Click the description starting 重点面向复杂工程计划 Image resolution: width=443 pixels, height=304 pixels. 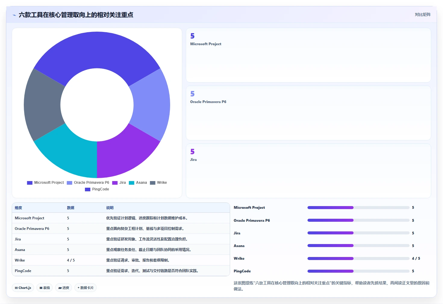click(145, 229)
